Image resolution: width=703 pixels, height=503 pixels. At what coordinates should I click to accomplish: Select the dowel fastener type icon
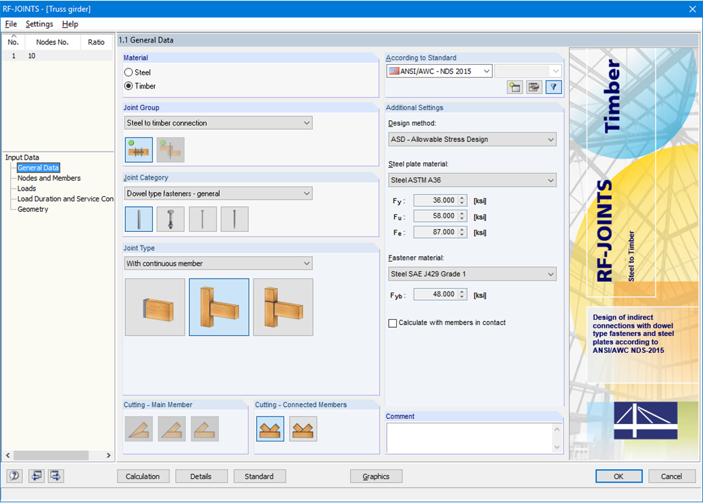(139, 218)
